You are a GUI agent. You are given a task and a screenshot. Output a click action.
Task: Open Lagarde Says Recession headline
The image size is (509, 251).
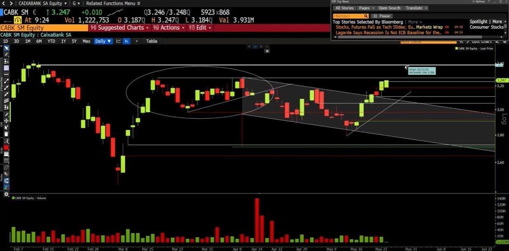(388, 33)
